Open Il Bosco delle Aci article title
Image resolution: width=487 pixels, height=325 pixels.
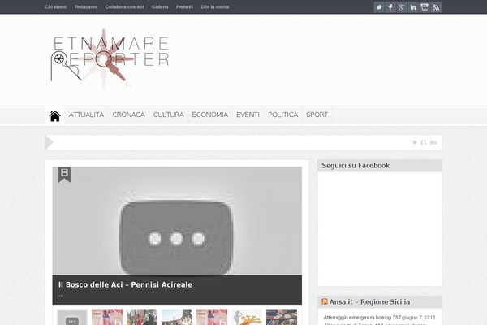(x=126, y=284)
